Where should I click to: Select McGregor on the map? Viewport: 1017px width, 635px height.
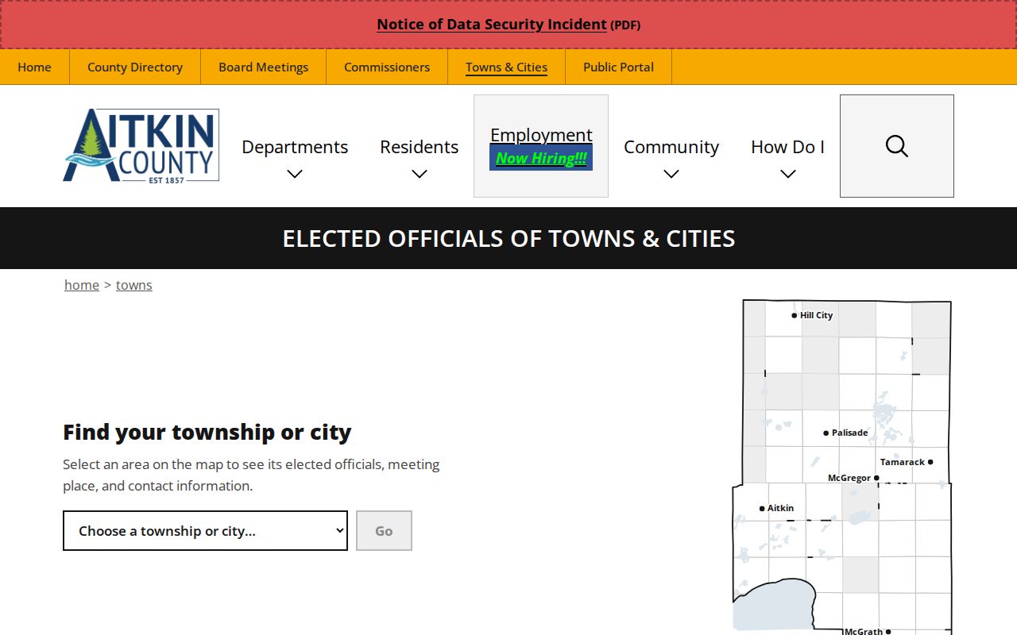(x=853, y=478)
